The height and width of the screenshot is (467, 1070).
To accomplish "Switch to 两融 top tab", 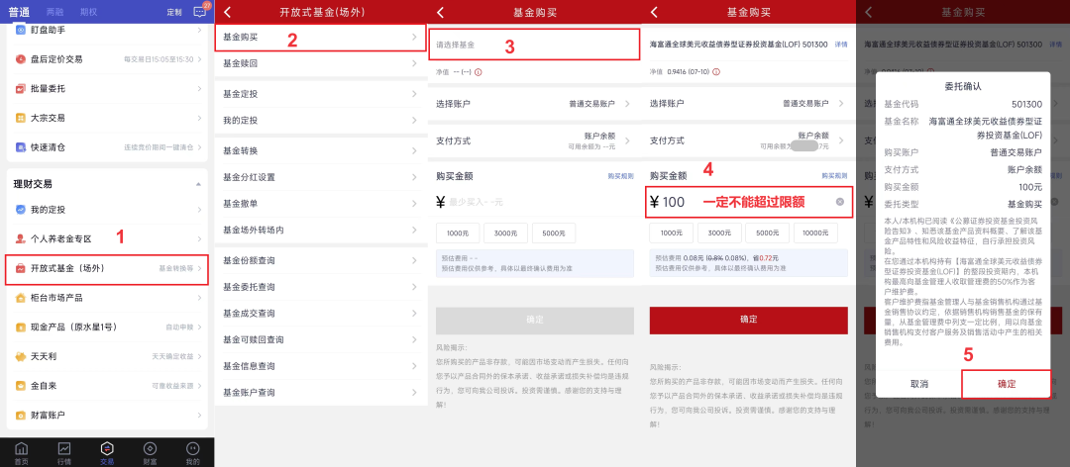I will pyautogui.click(x=55, y=12).
